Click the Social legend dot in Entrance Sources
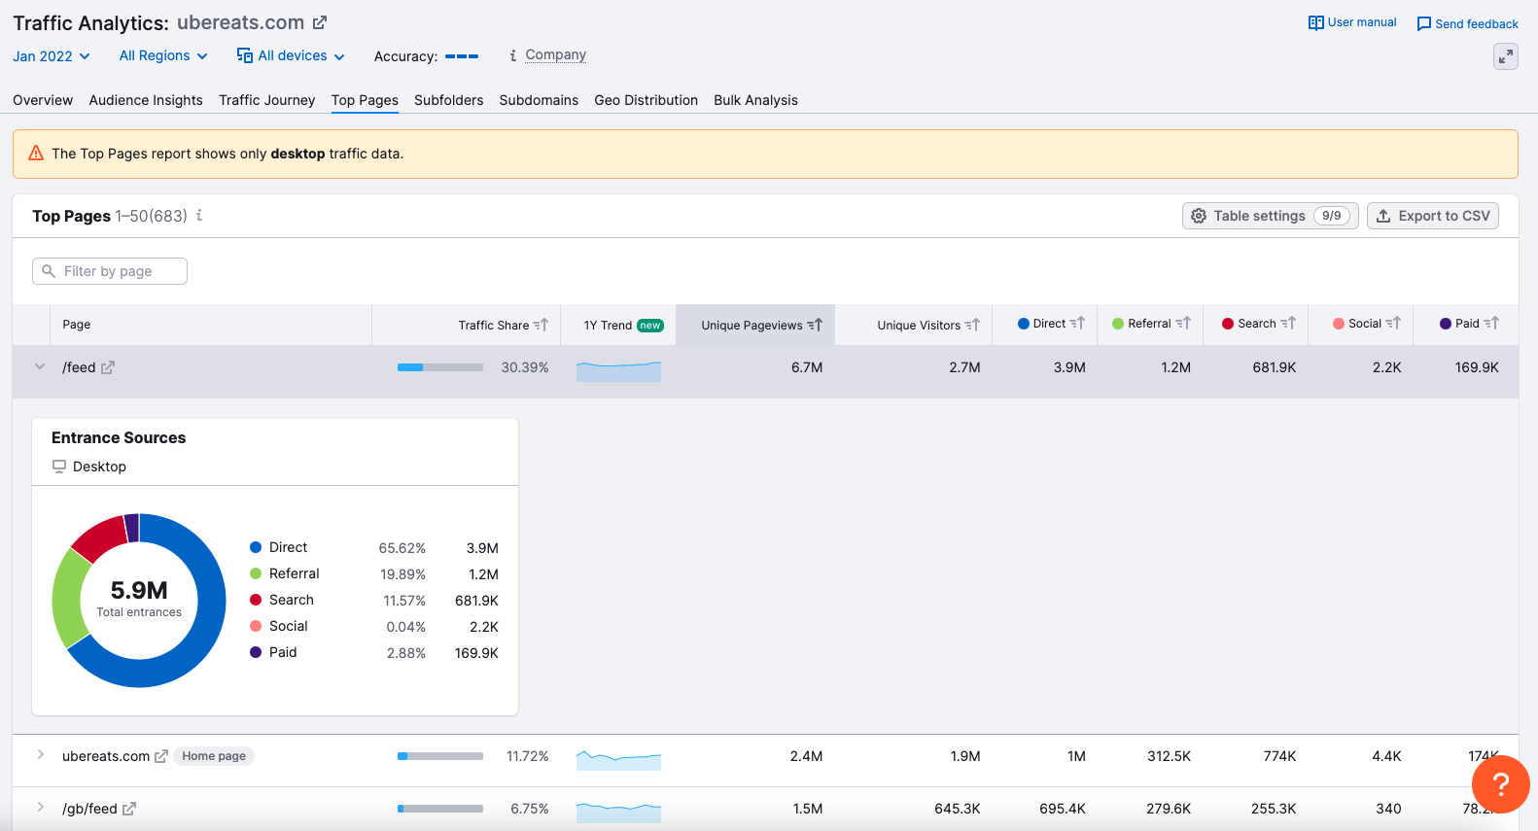Viewport: 1538px width, 831px height. pyautogui.click(x=256, y=626)
